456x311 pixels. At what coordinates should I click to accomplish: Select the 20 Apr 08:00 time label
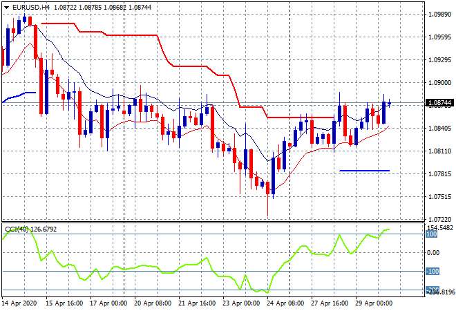[153, 303]
